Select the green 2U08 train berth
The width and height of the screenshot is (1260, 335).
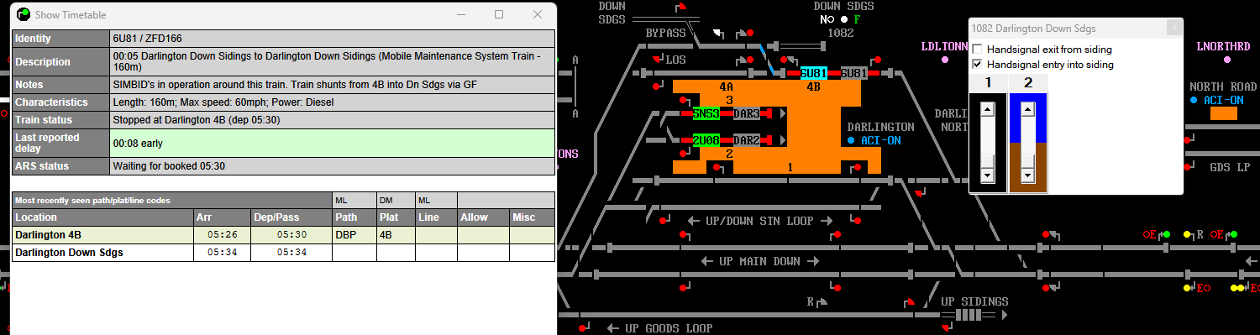pos(706,141)
